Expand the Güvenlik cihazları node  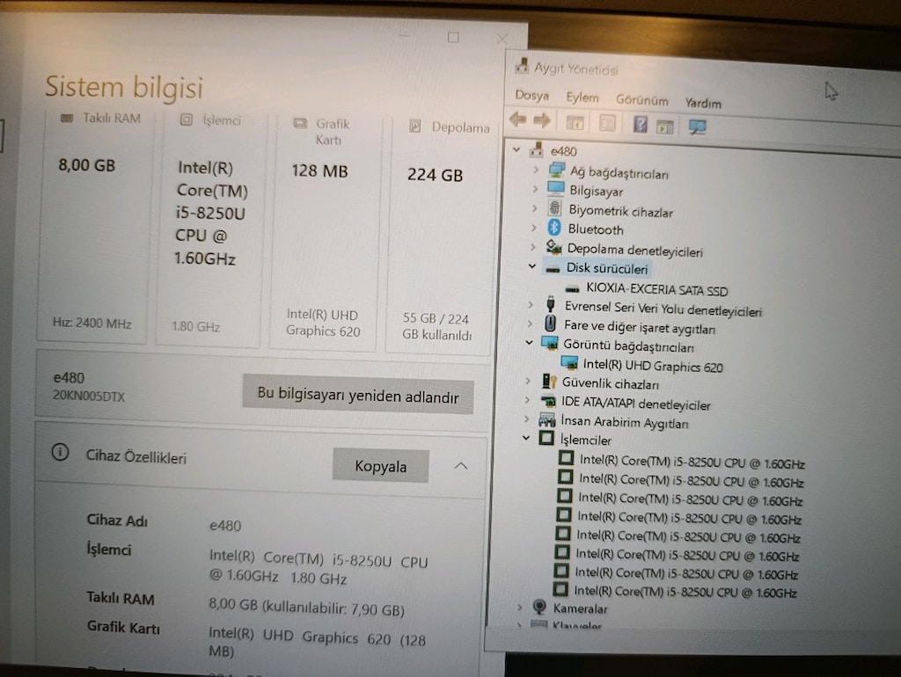click(528, 381)
